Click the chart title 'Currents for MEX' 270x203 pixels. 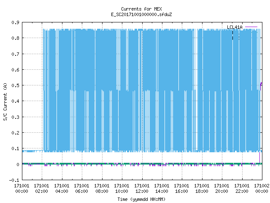141,9
